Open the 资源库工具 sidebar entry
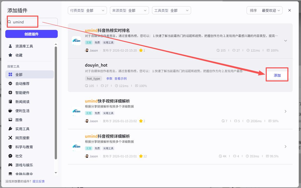 pos(29,46)
